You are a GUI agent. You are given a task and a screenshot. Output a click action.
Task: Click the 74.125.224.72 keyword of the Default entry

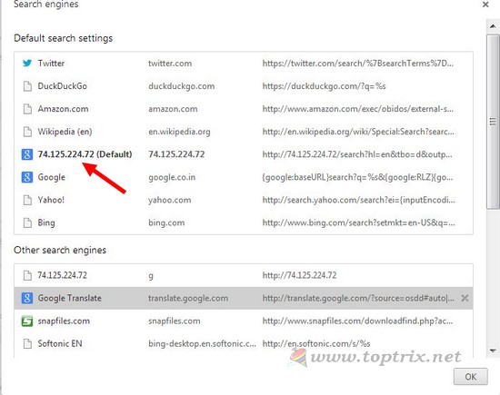click(176, 154)
